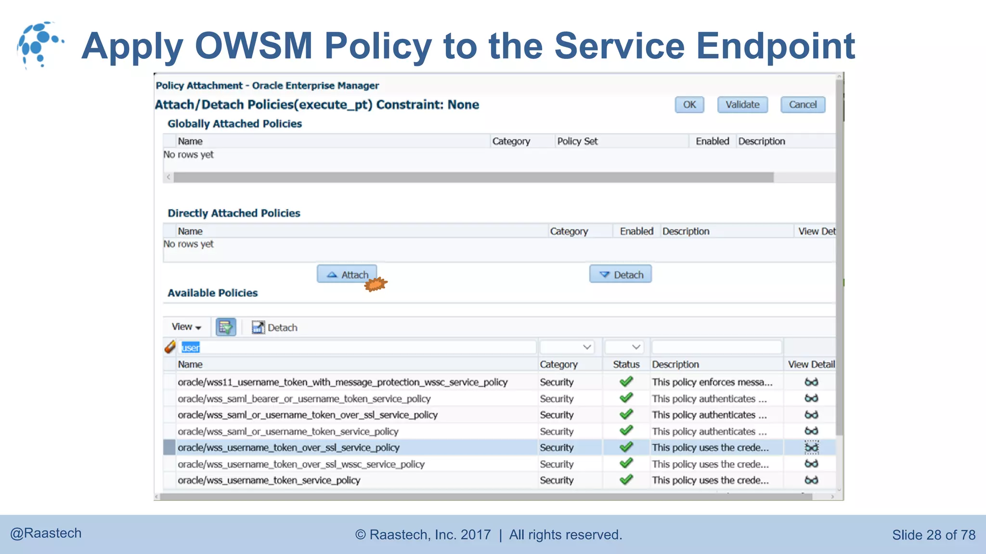The height and width of the screenshot is (554, 986).
Task: Select row oracle/wss_username_token_over_ssl_wssc_service_policy
Action: tap(499, 464)
